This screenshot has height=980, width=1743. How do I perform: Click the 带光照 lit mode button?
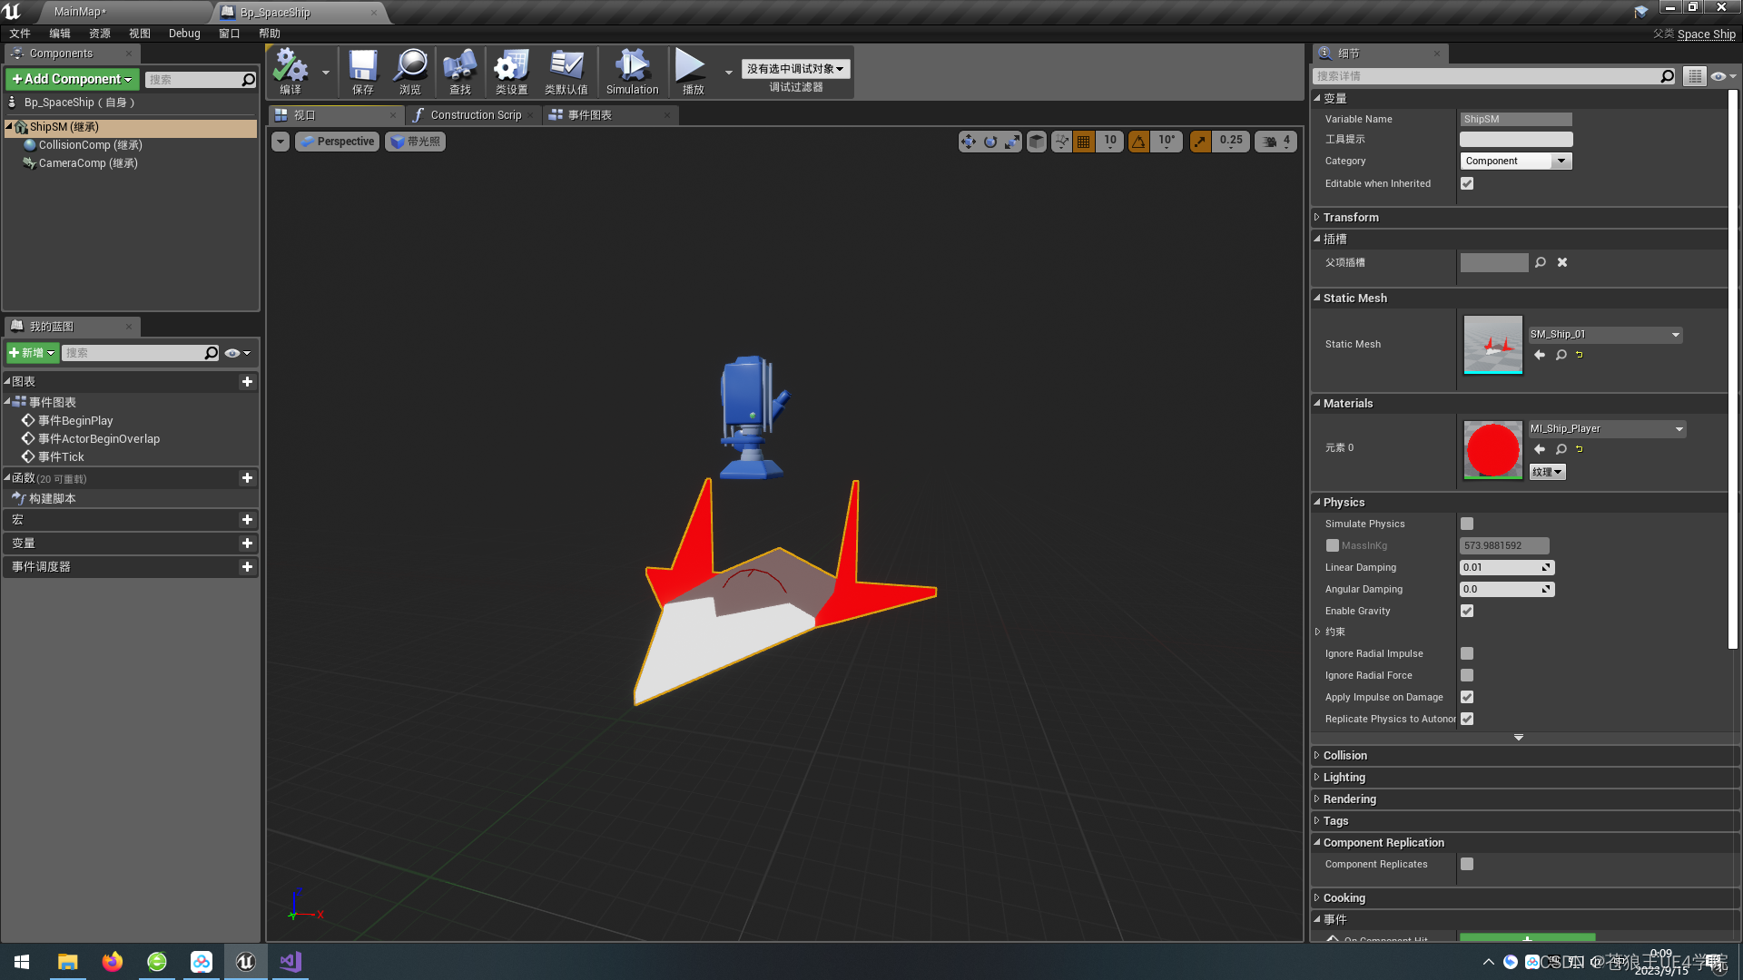click(x=415, y=142)
